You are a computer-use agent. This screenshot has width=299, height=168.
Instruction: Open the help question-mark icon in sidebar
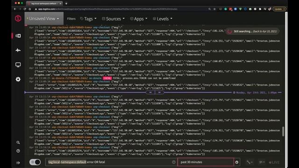click(18, 151)
